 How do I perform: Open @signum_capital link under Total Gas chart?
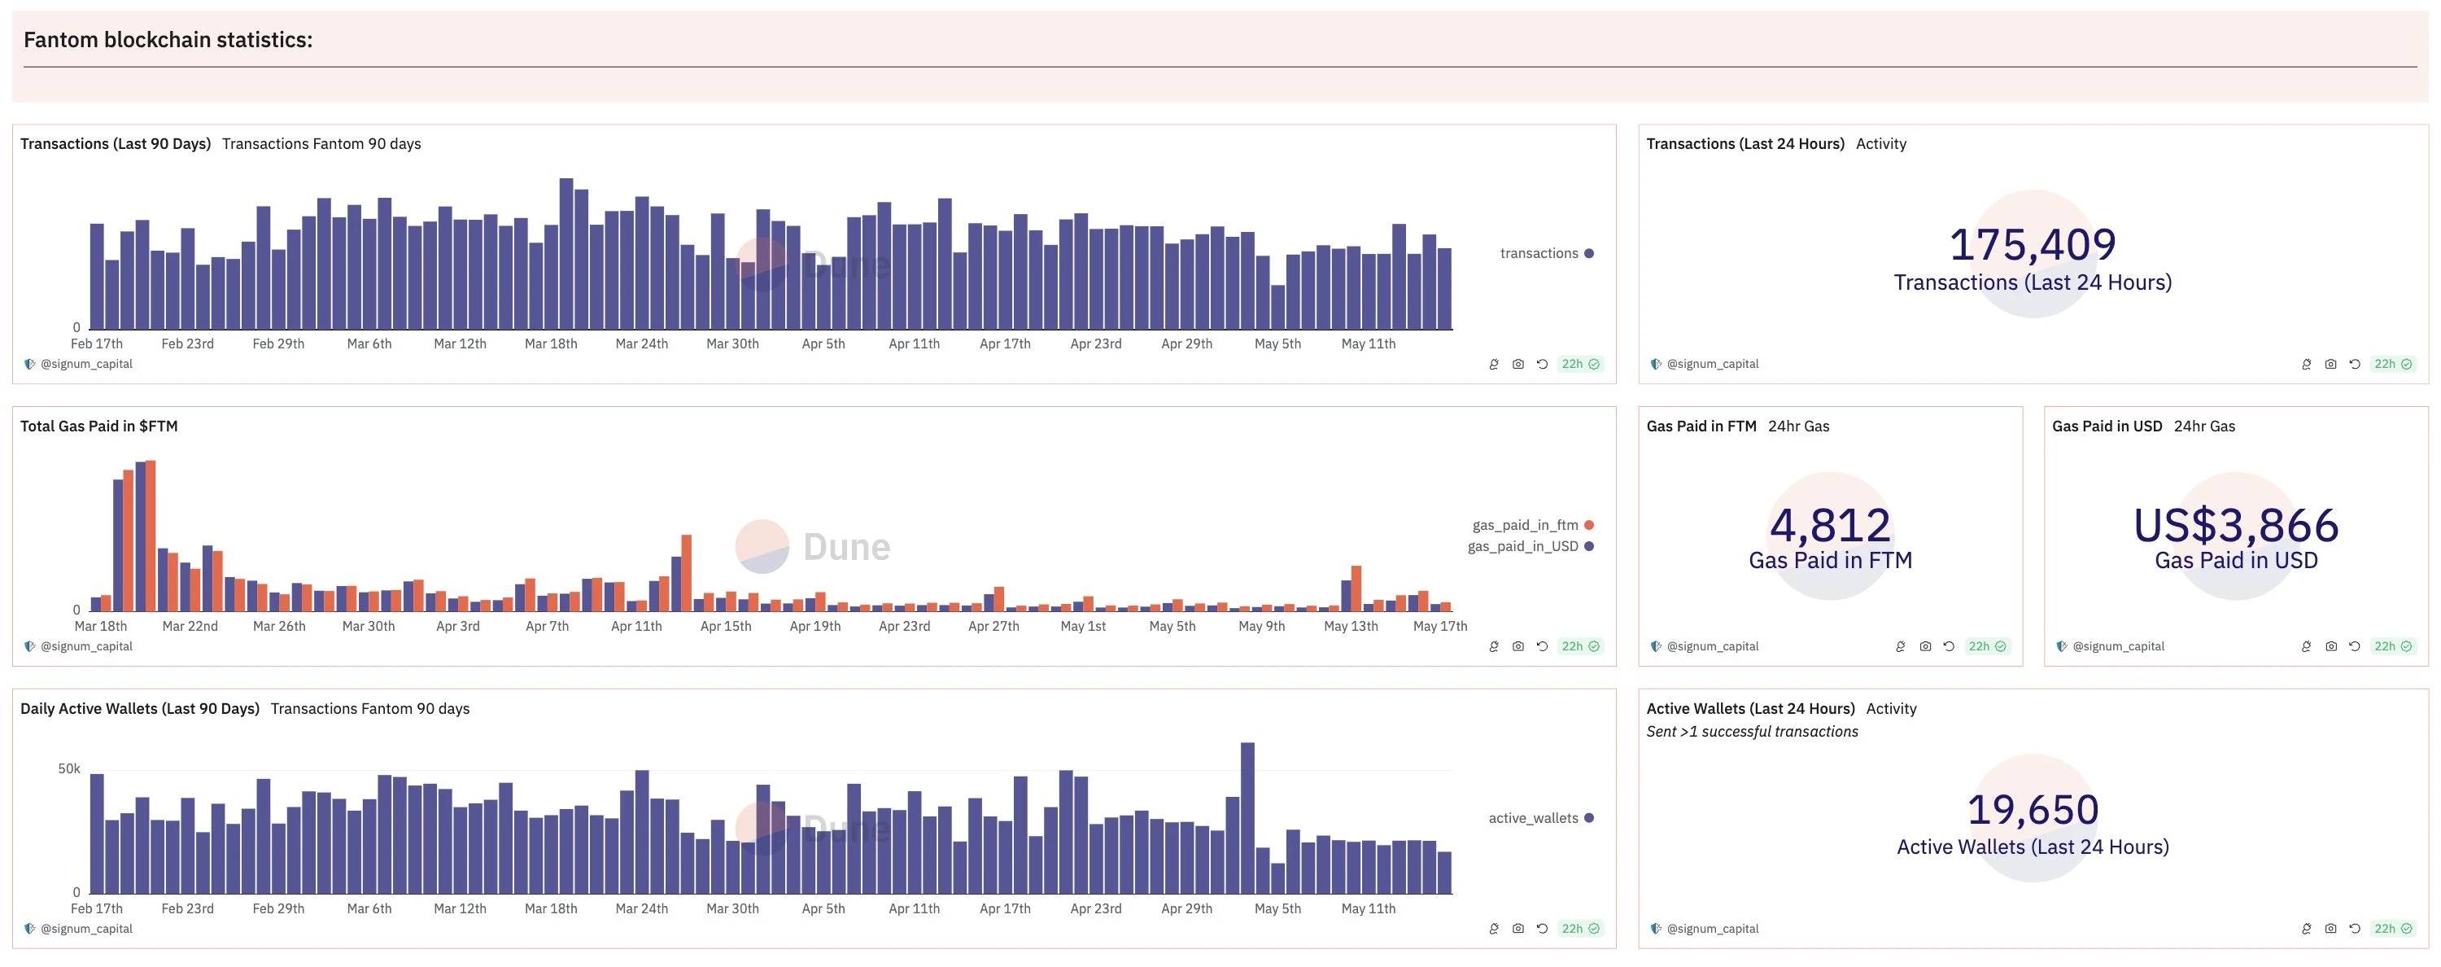[85, 646]
